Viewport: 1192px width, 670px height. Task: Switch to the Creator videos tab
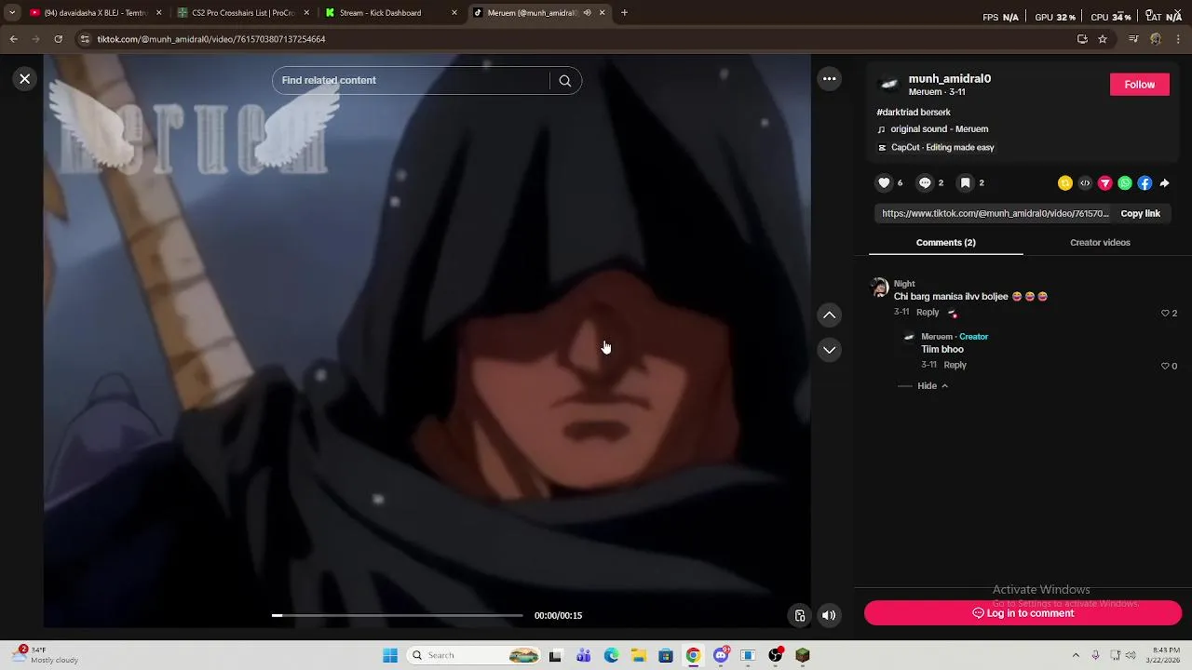click(1100, 243)
